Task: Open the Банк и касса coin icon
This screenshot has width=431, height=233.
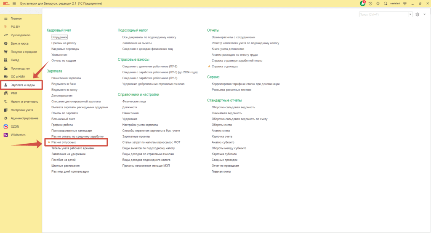Action: pos(5,43)
